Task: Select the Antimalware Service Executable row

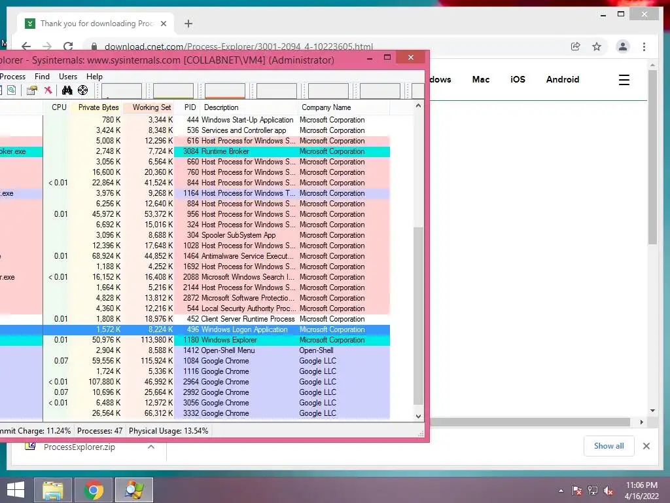Action: 195,256
